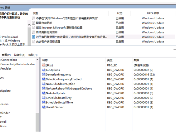Sort by the GPO 名称 column header
This screenshot has height=132, width=176.
click(x=153, y=13)
